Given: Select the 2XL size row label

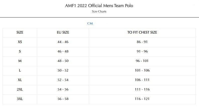Looking at the screenshot, I should pyautogui.click(x=20, y=89).
